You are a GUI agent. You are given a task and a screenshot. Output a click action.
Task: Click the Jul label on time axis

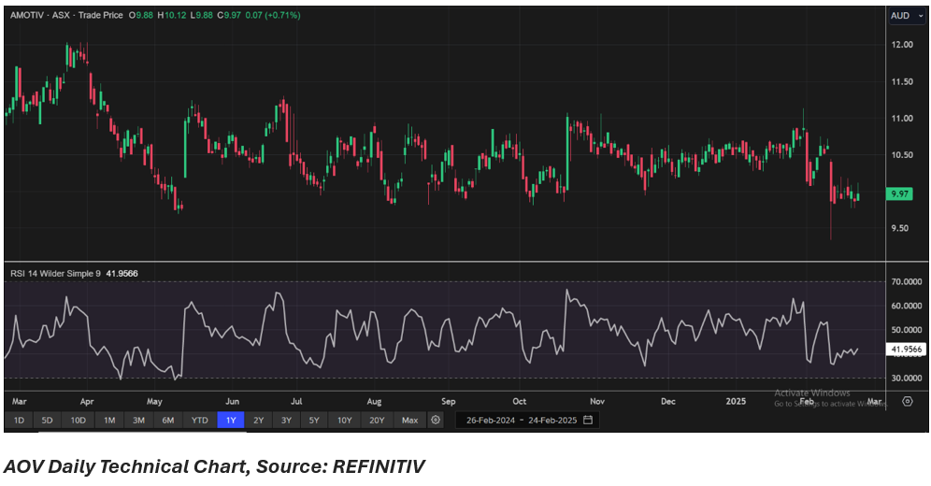(x=296, y=402)
